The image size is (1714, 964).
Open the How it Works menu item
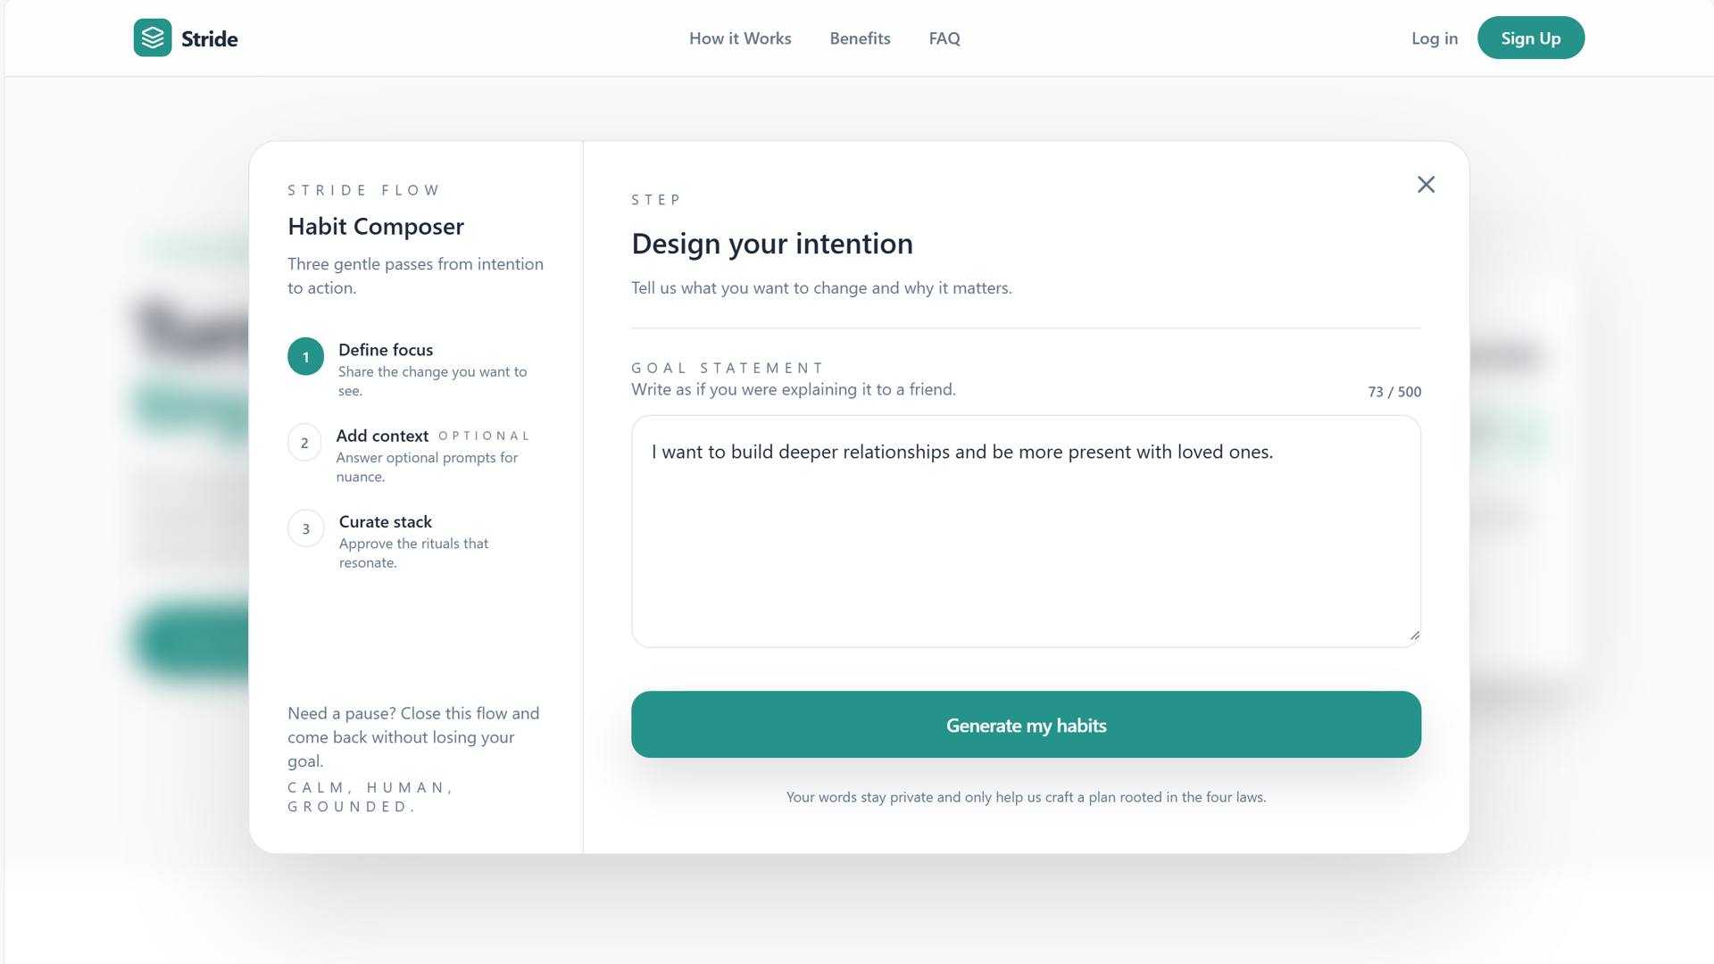(740, 38)
